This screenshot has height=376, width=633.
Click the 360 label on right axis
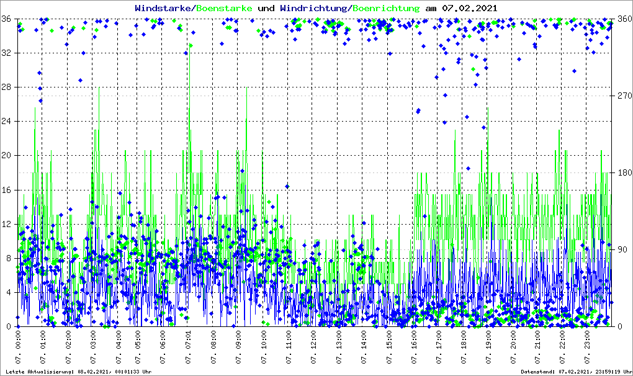pos(622,19)
